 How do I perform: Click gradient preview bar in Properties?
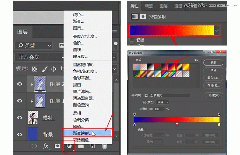coord(172,31)
